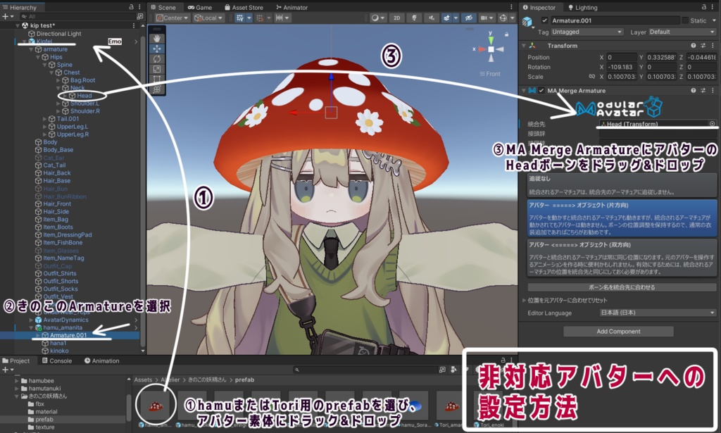Click the scene gizmos sphere icon
This screenshot has height=433, width=721.
click(503, 18)
